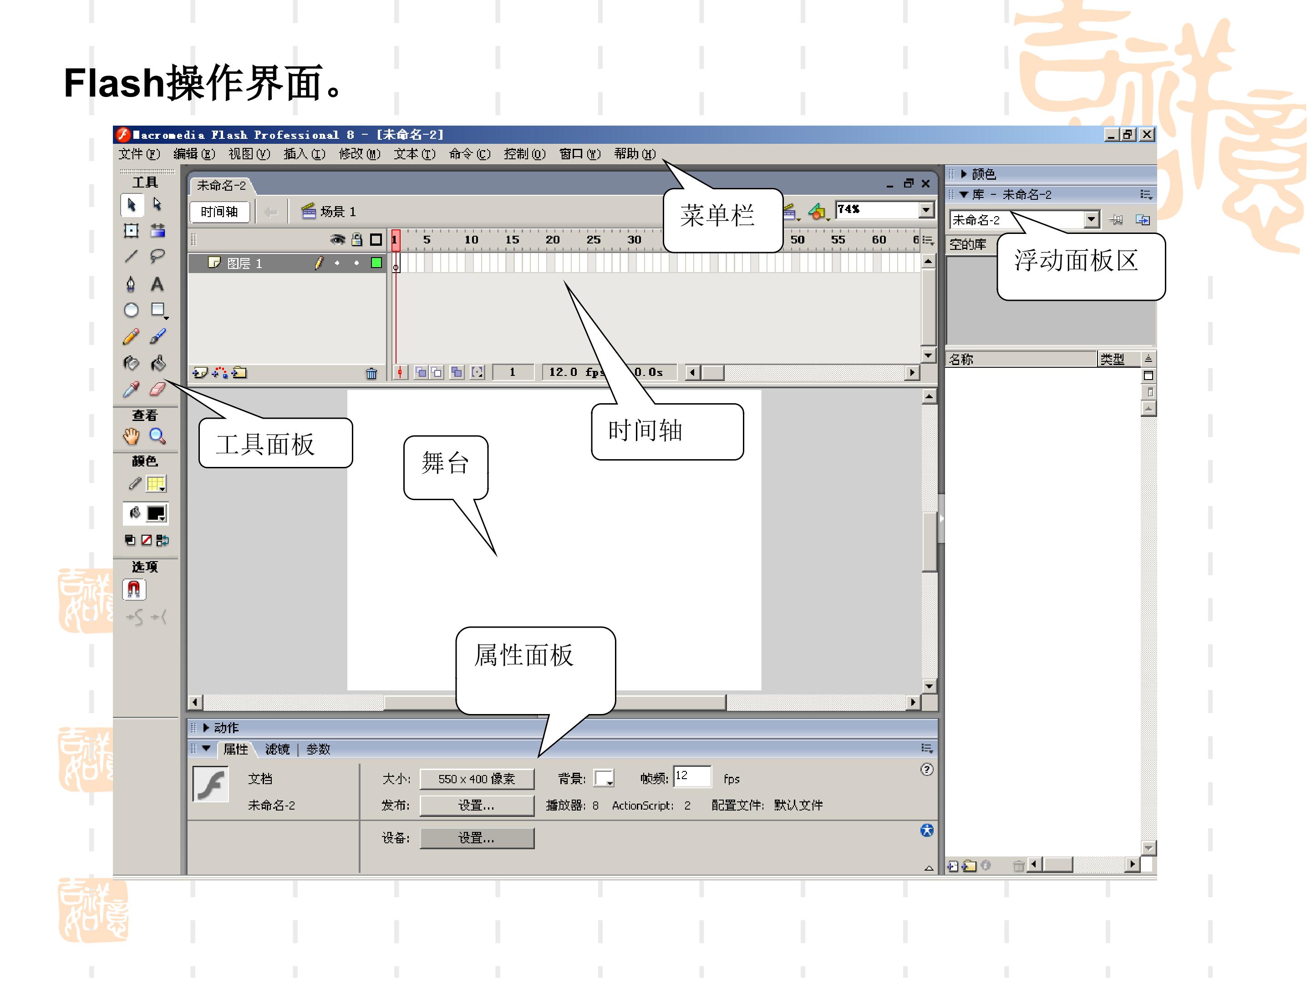
Task: Toggle show/hide all layers eye icon
Action: pyautogui.click(x=337, y=239)
